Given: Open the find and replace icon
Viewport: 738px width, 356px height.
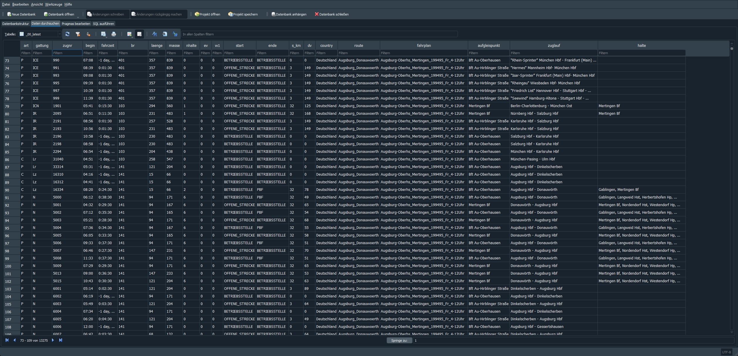Looking at the screenshot, I should coord(175,34).
